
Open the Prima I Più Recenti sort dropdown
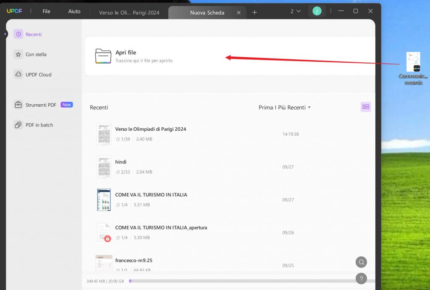285,107
